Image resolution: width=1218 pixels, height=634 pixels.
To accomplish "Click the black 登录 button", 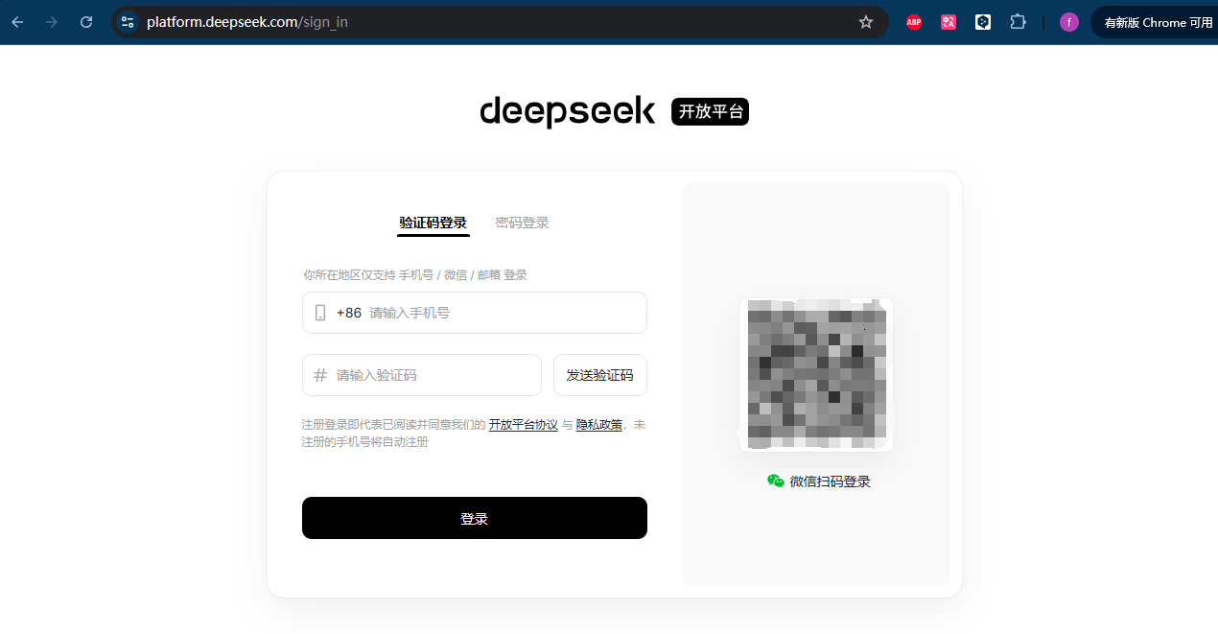I will pos(475,518).
